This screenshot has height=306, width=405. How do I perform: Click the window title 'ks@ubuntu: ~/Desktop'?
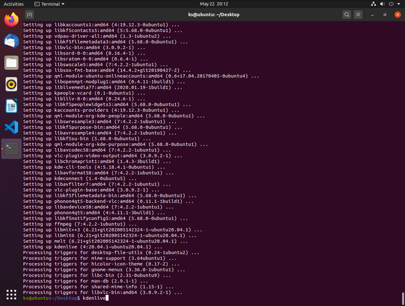click(214, 15)
